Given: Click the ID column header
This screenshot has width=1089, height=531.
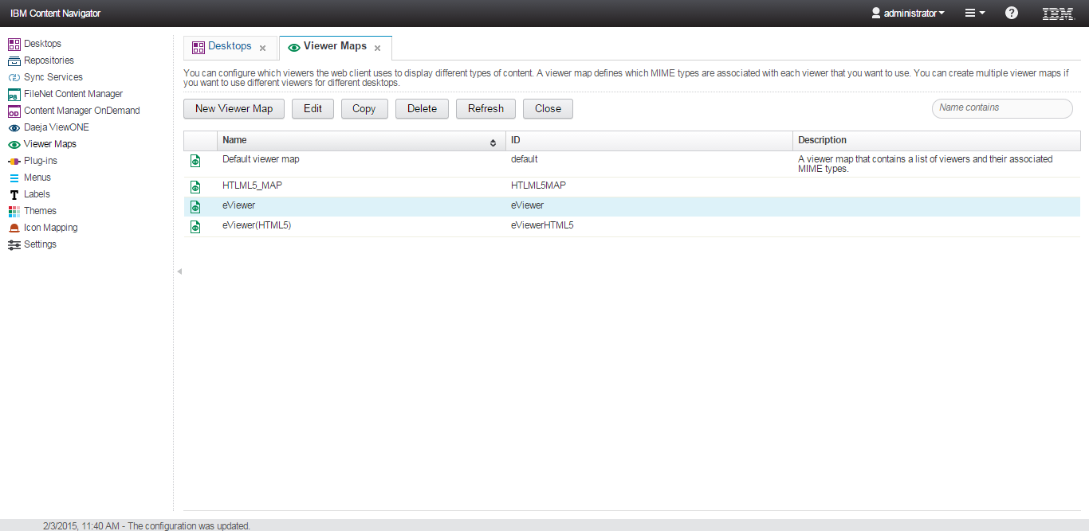Looking at the screenshot, I should click(x=649, y=141).
